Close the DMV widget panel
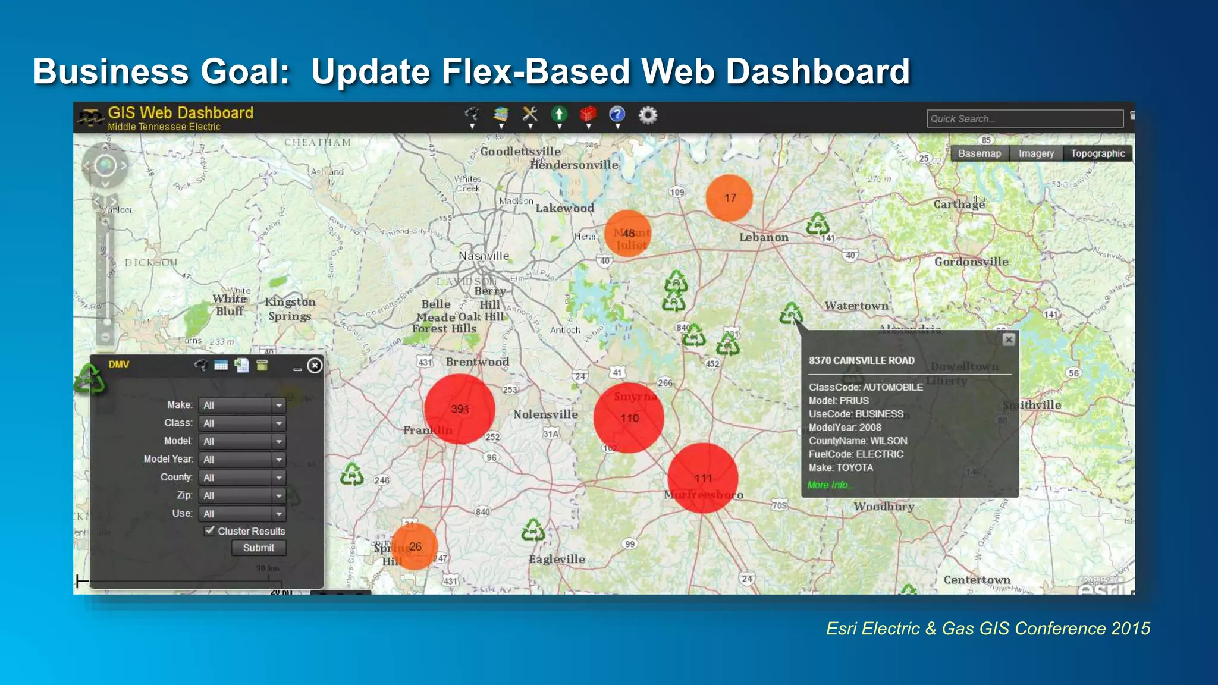This screenshot has width=1218, height=685. [315, 365]
